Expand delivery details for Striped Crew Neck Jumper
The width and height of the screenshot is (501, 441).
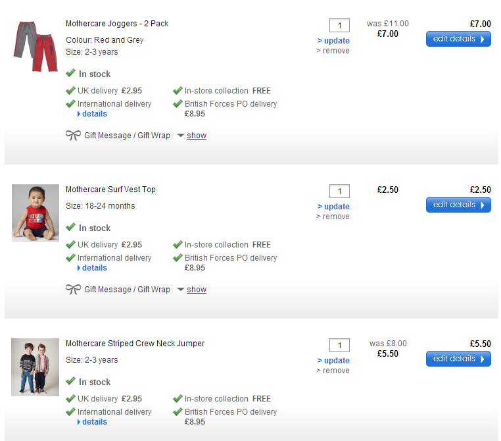94,422
